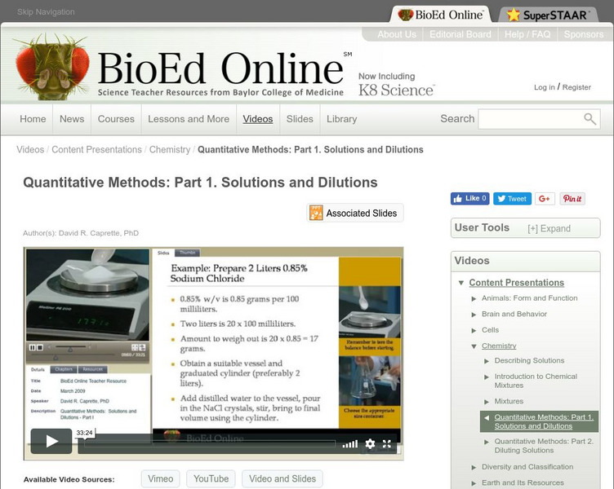This screenshot has height=489, width=614.
Task: Click the Log in link
Action: click(x=545, y=87)
